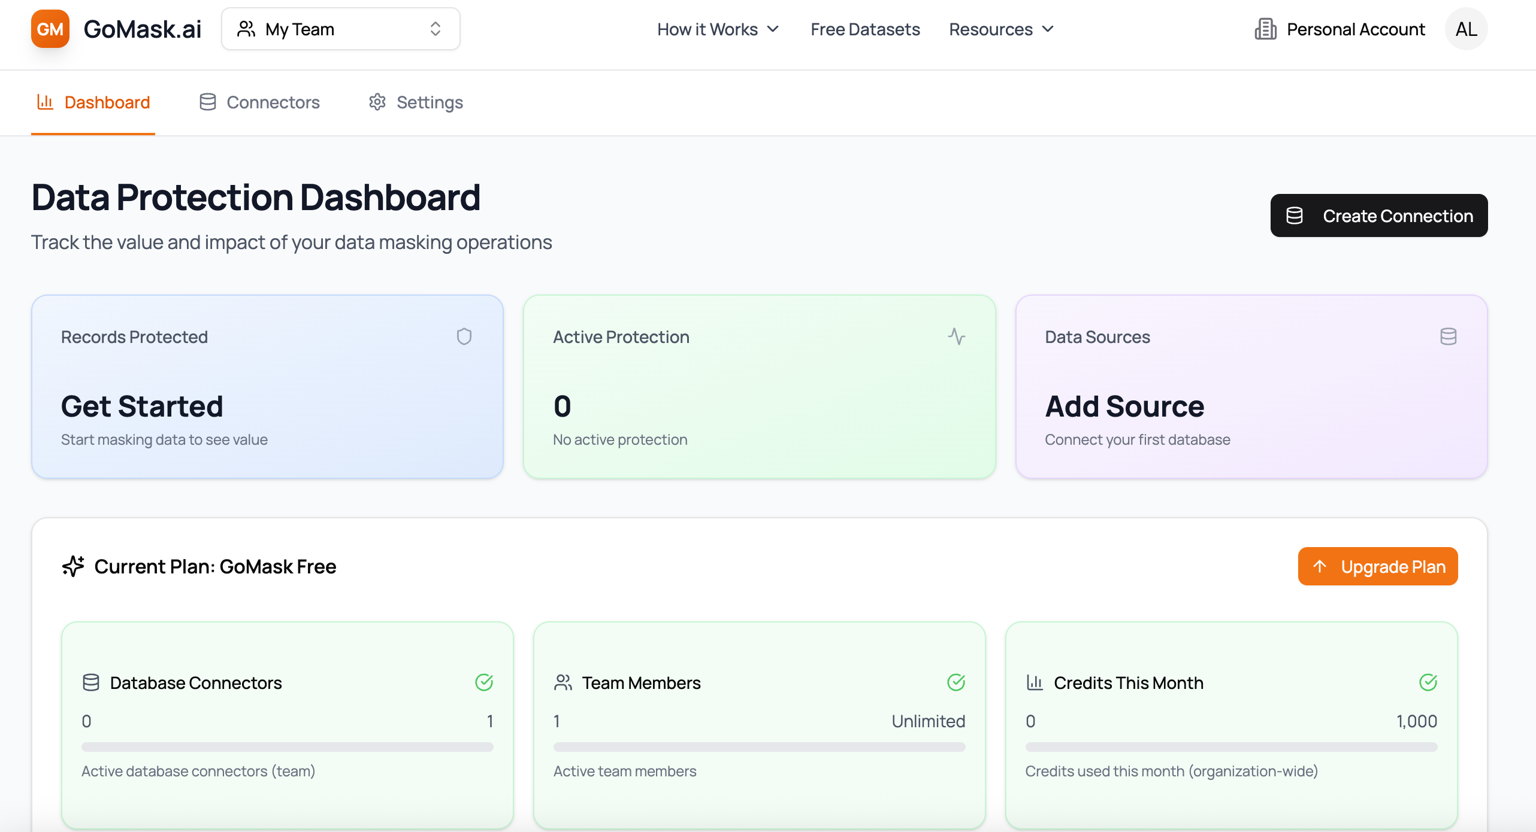Click the Credits This Month progress bar
Viewport: 1536px width, 832px height.
pyautogui.click(x=1231, y=747)
